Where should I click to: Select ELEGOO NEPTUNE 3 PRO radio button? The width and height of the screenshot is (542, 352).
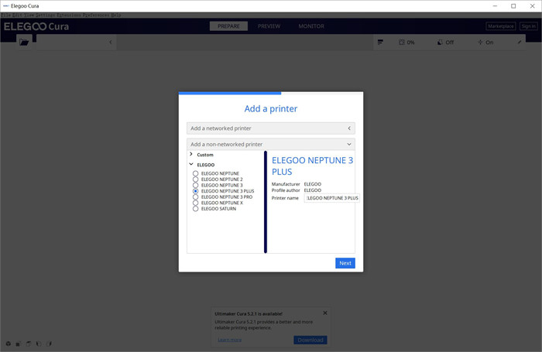tap(196, 197)
